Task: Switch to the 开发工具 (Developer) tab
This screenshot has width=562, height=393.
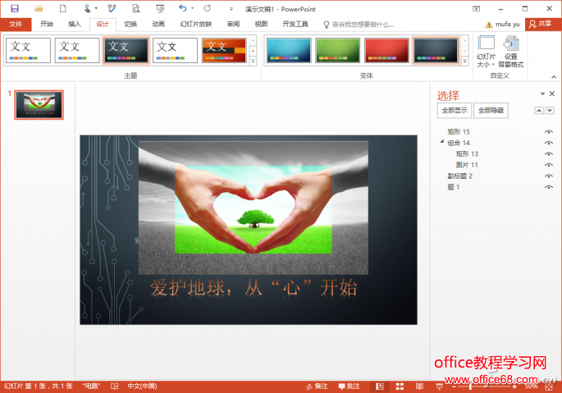Action: click(295, 24)
